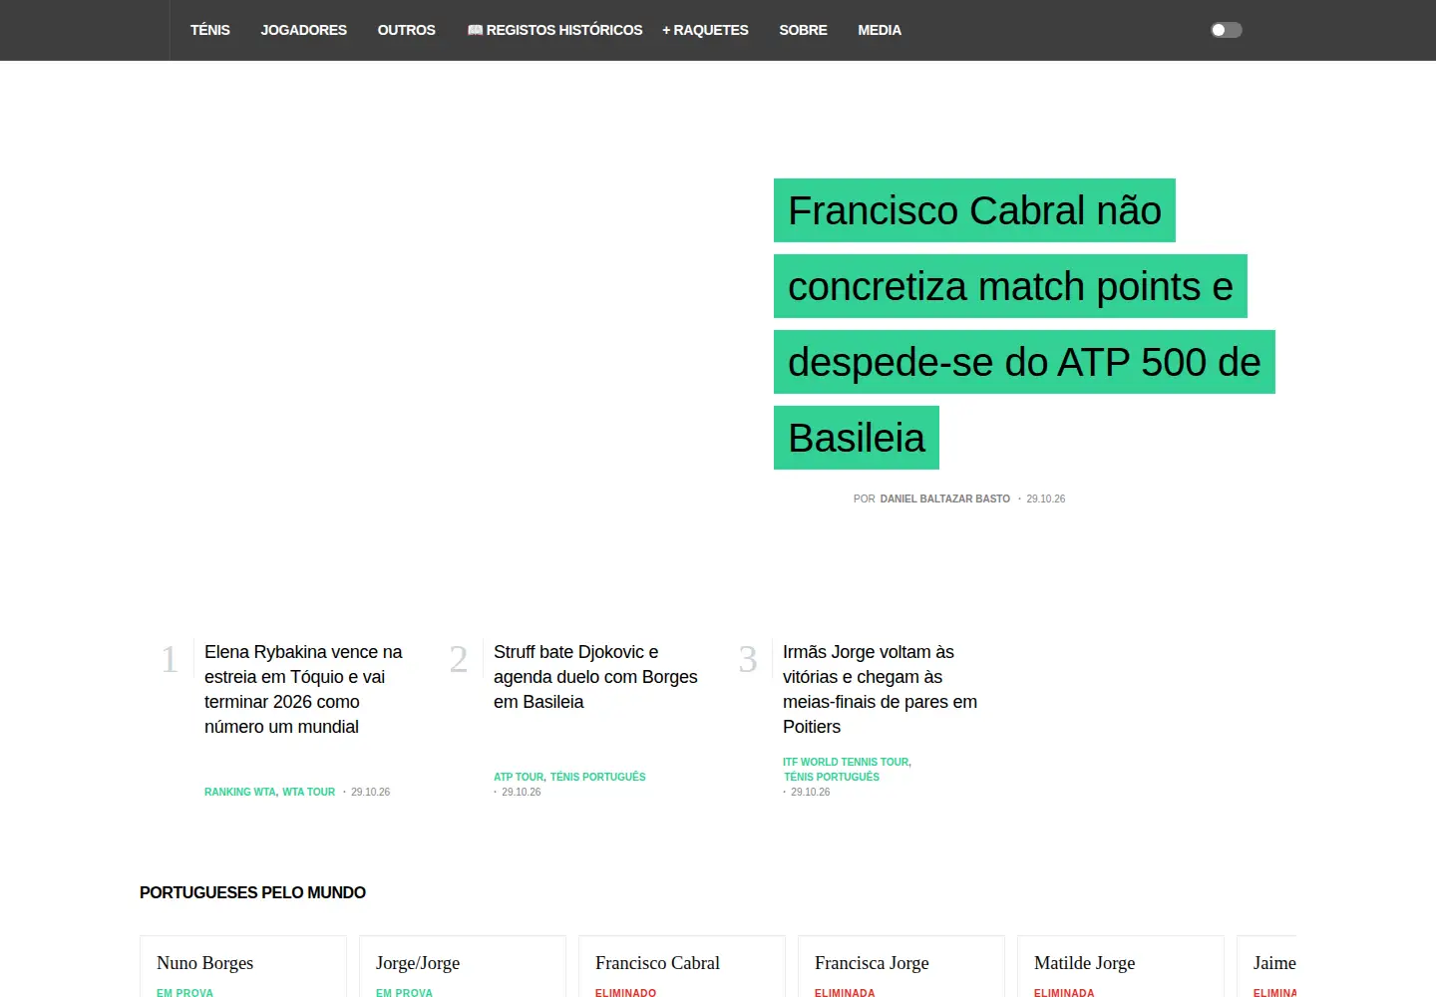Read the Struff bate Djokovic article
This screenshot has width=1436, height=997.
(x=595, y=677)
